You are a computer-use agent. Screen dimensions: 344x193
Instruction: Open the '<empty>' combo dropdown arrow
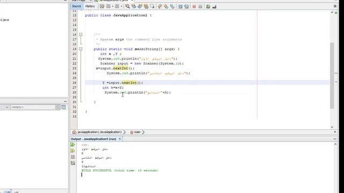pyautogui.click(x=58, y=107)
